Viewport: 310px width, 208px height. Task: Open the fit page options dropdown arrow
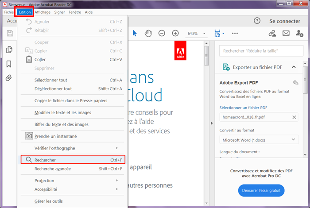(223, 33)
